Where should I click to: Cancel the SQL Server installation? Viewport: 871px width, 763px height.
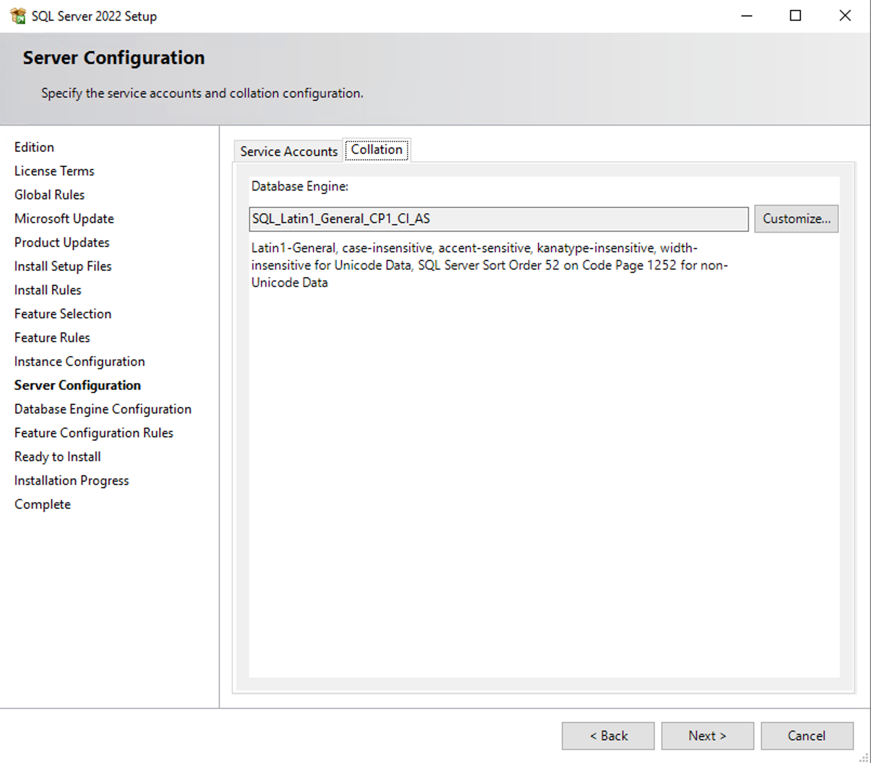[x=807, y=736]
